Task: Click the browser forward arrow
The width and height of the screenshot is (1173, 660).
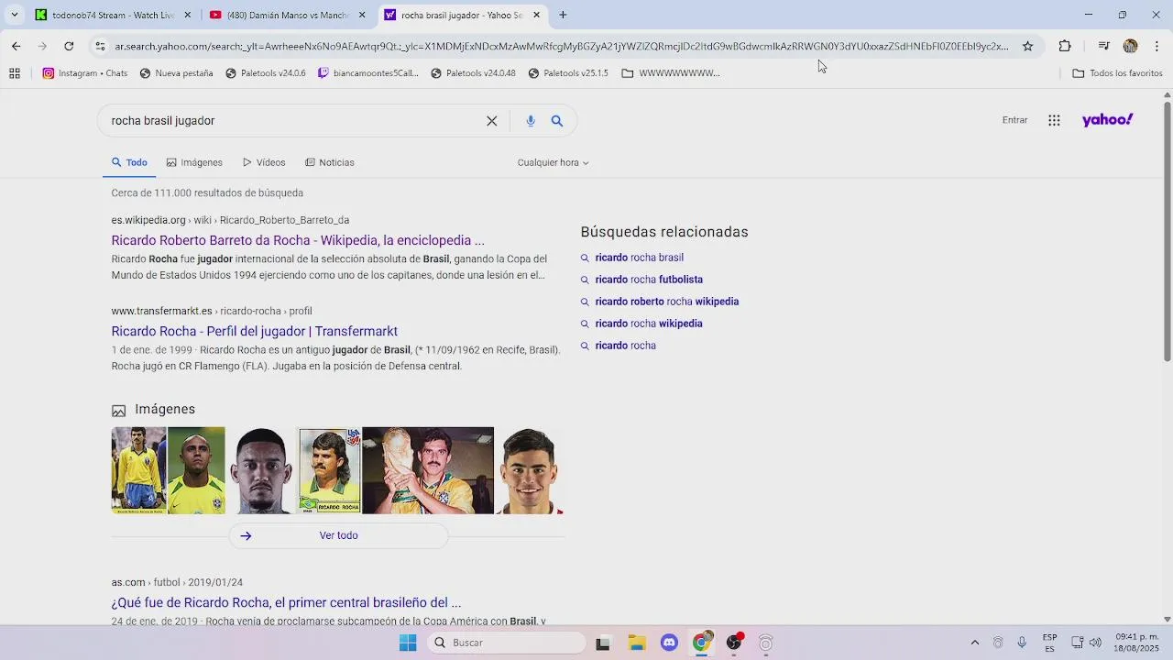Action: click(42, 46)
